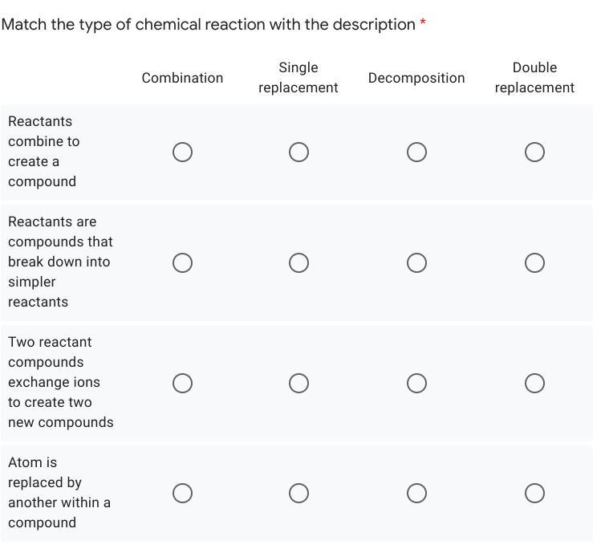This screenshot has height=557, width=601.
Task: Choose Double replacement for 'break down' row
Action: tap(534, 262)
